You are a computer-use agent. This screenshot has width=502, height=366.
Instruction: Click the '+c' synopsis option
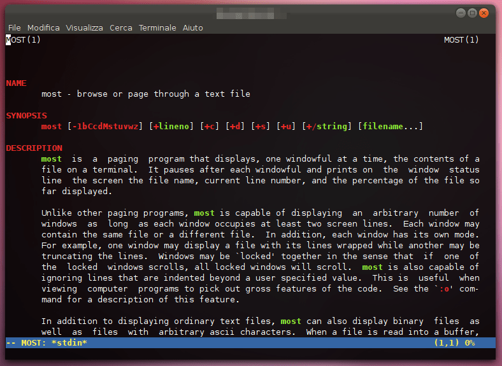tap(210, 127)
